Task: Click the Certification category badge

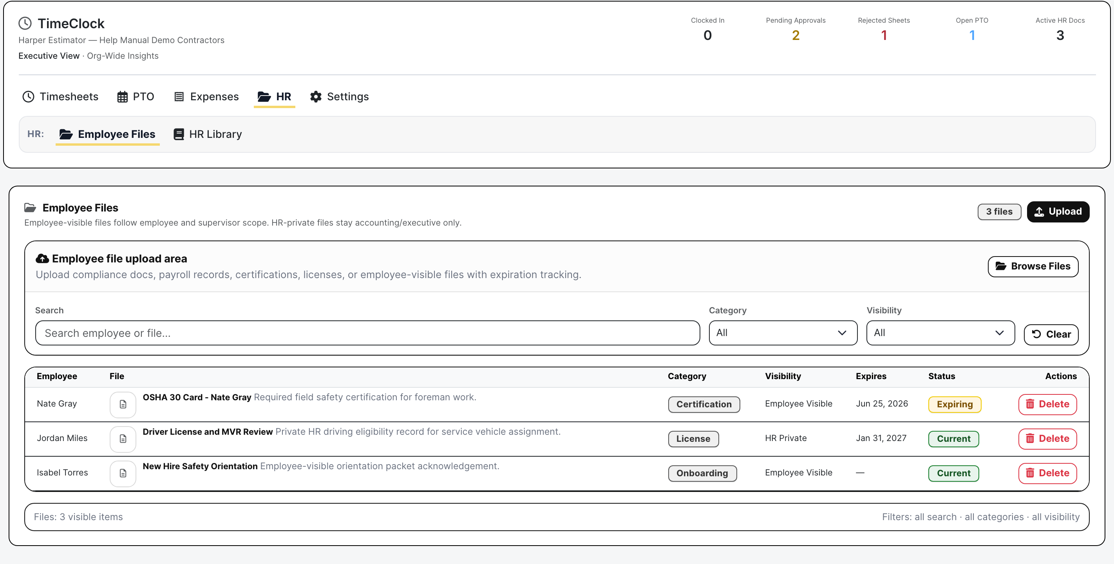Action: click(703, 405)
